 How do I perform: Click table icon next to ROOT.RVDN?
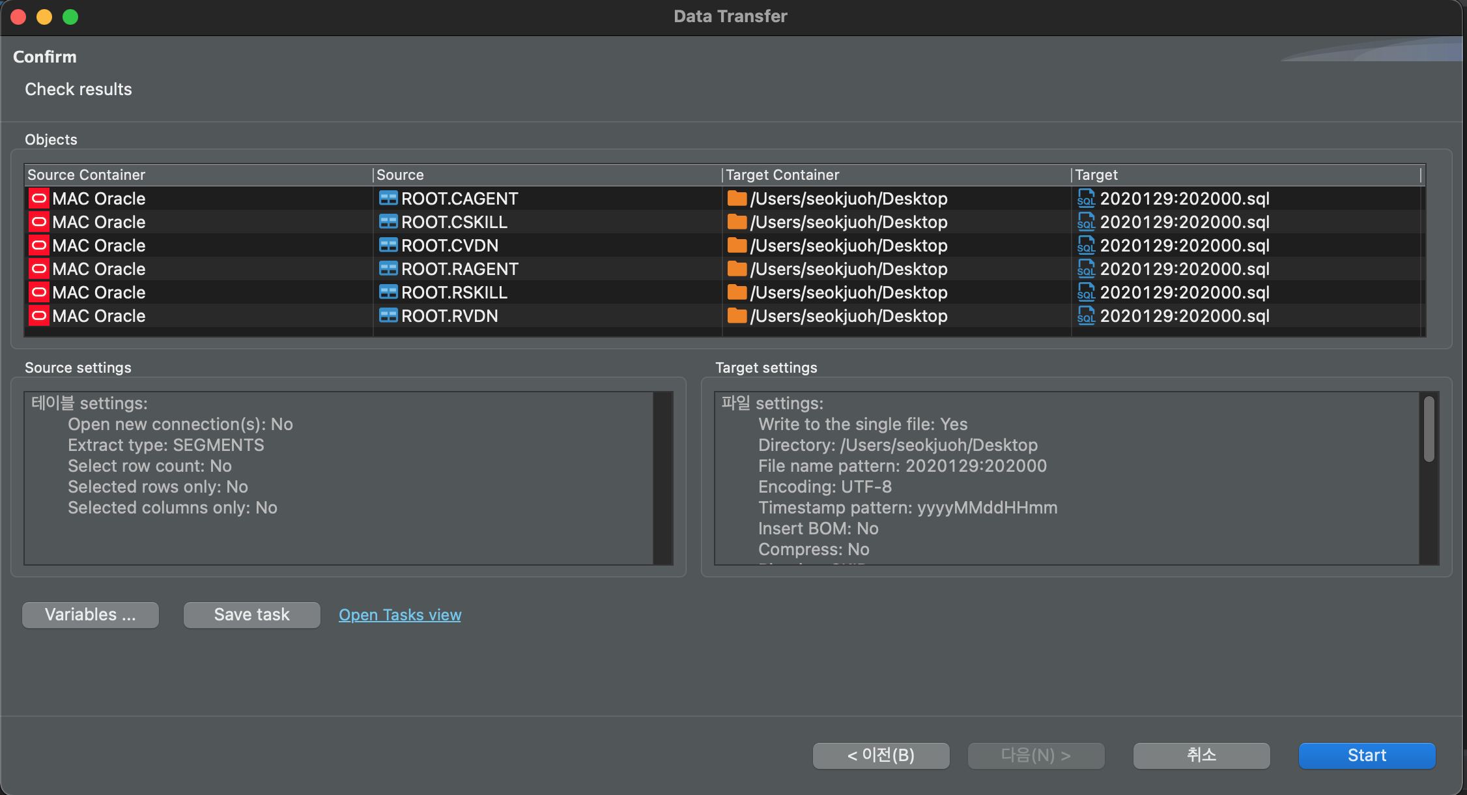(x=388, y=316)
